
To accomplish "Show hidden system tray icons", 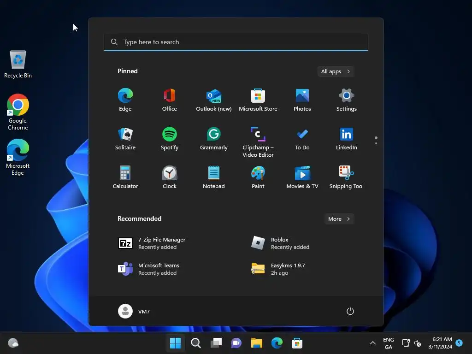I will click(372, 343).
